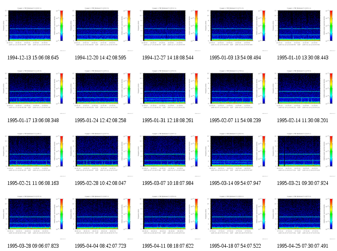337x251 pixels.
Task: Open the 1995-01-03 13:54:08.494 spectrogram thumbnail
Action: click(235, 29)
